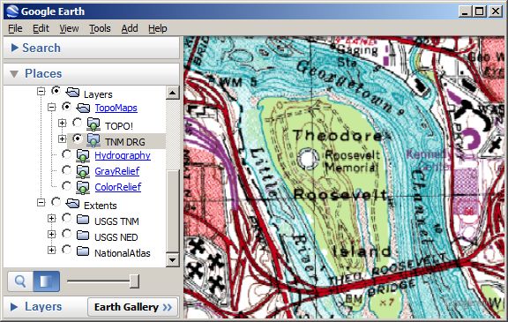
Task: Click the Earth Gallery button
Action: tap(133, 307)
